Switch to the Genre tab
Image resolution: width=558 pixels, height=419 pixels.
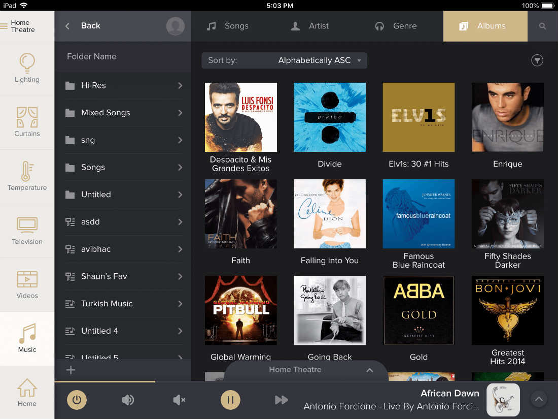[396, 26]
